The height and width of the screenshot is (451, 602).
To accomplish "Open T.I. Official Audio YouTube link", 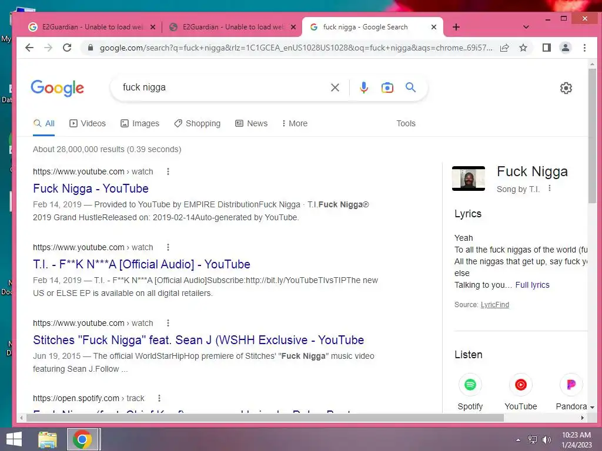I will click(142, 264).
